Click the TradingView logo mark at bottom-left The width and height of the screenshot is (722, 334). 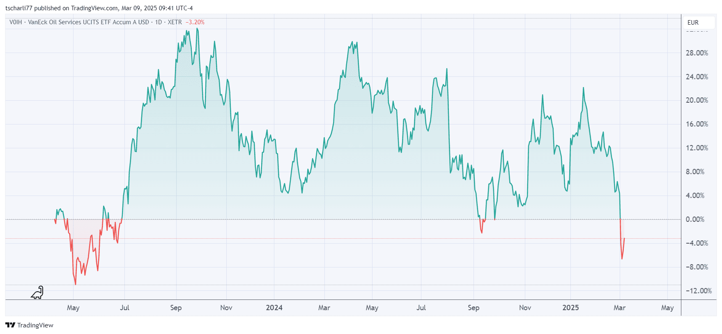point(10,325)
